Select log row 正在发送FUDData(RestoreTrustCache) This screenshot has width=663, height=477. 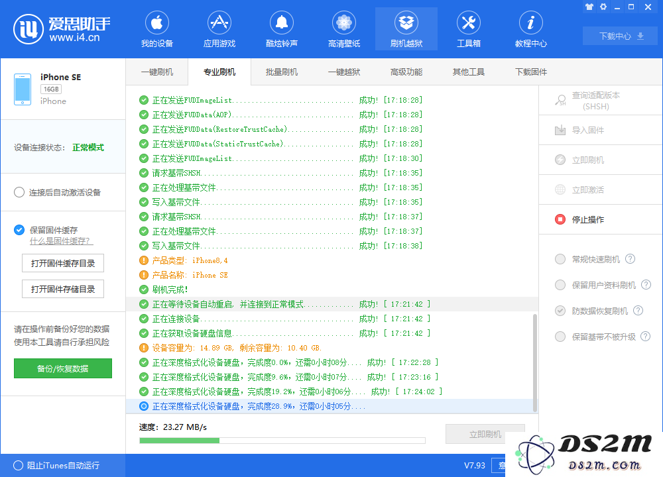(x=332, y=129)
